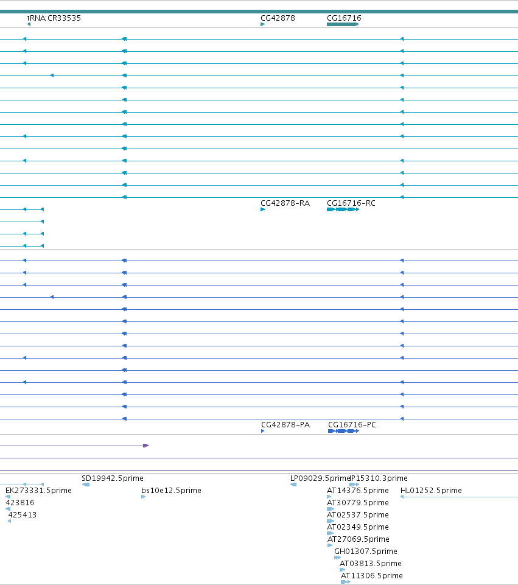Click the CG42878-PA CDS arrow glyph
The height and width of the screenshot is (585, 518).
point(263,431)
